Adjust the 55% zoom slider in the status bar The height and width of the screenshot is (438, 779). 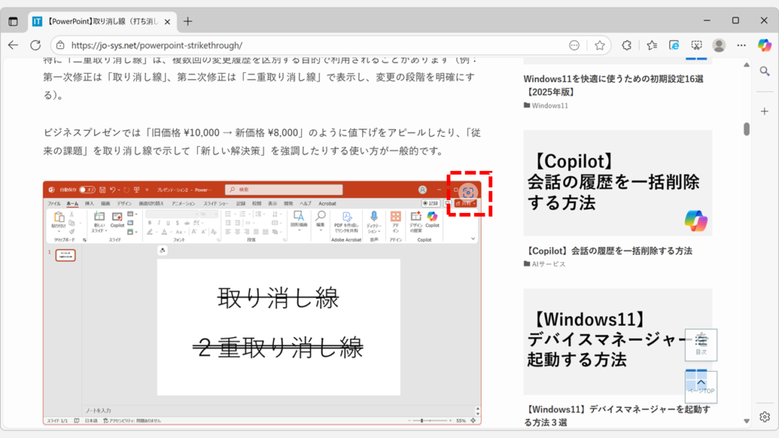[422, 419]
